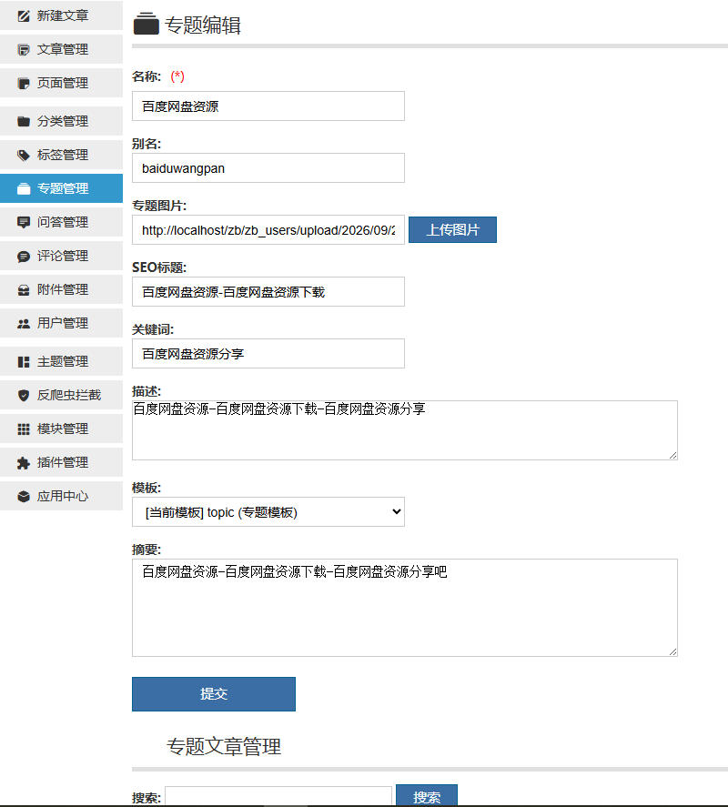Viewport: 728px width, 807px height.
Task: Click the 页面管理 page icon
Action: (x=24, y=84)
